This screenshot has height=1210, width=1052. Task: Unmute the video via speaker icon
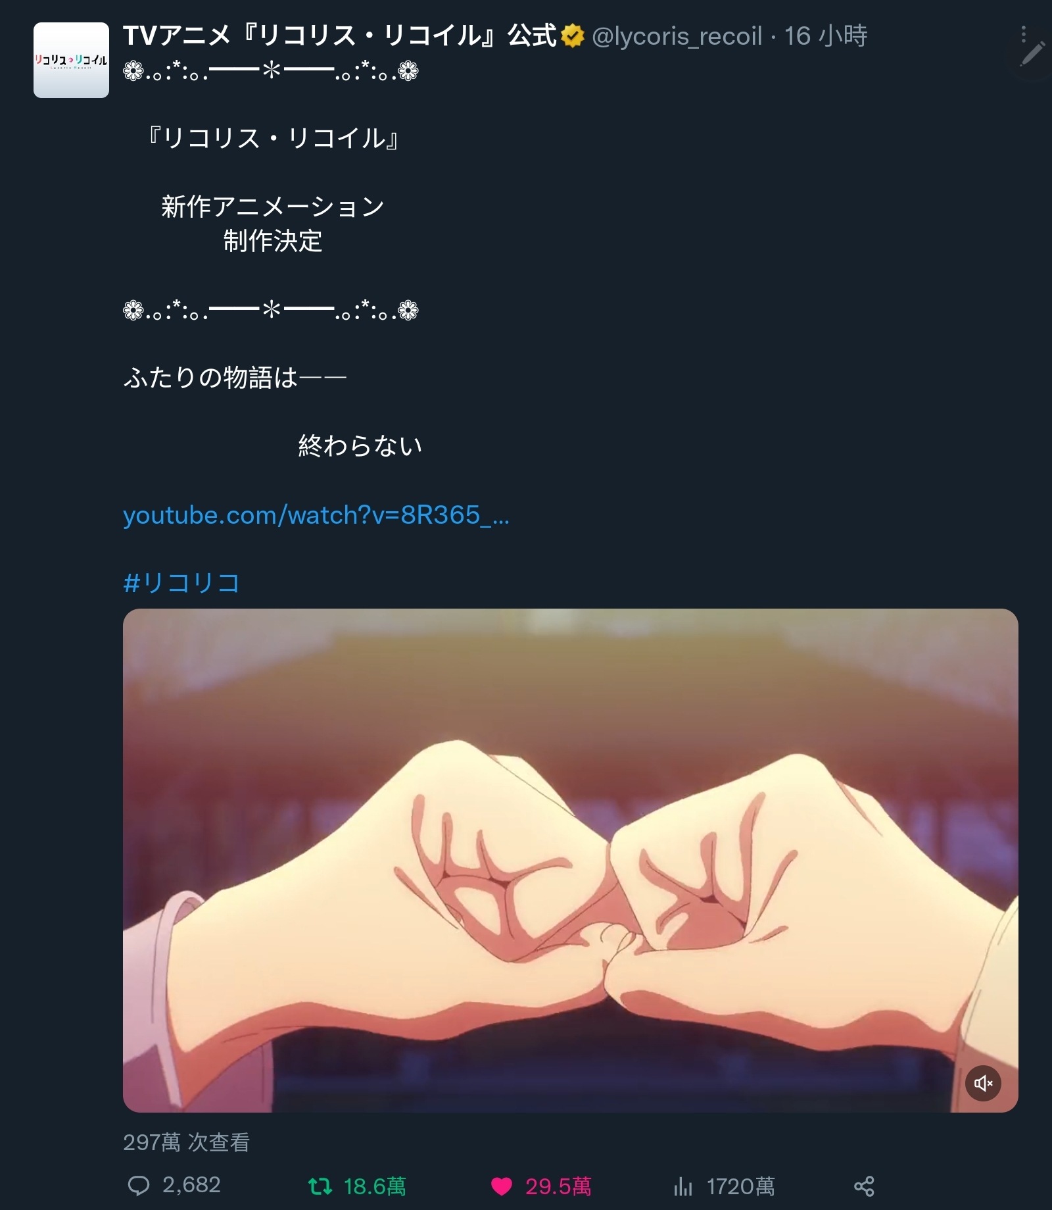[983, 1083]
